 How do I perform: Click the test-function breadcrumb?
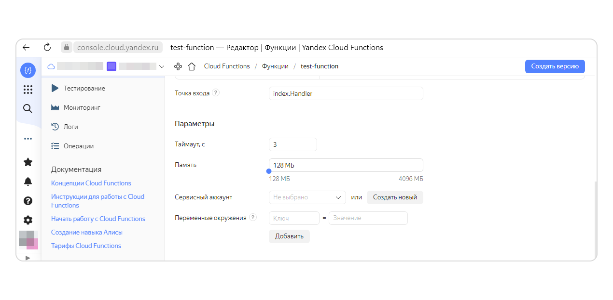pyautogui.click(x=320, y=66)
